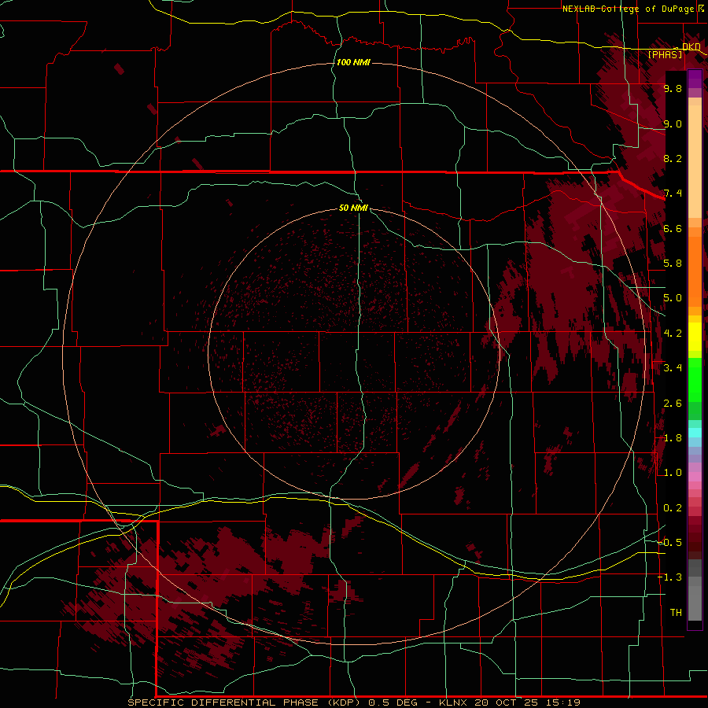
Task: Click the 100 NMI range ring label
Action: [x=353, y=62]
